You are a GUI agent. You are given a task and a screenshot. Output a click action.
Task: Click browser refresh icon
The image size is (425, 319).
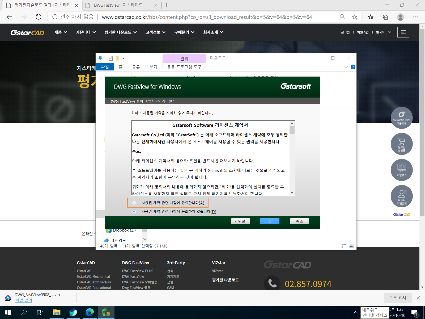[39, 17]
